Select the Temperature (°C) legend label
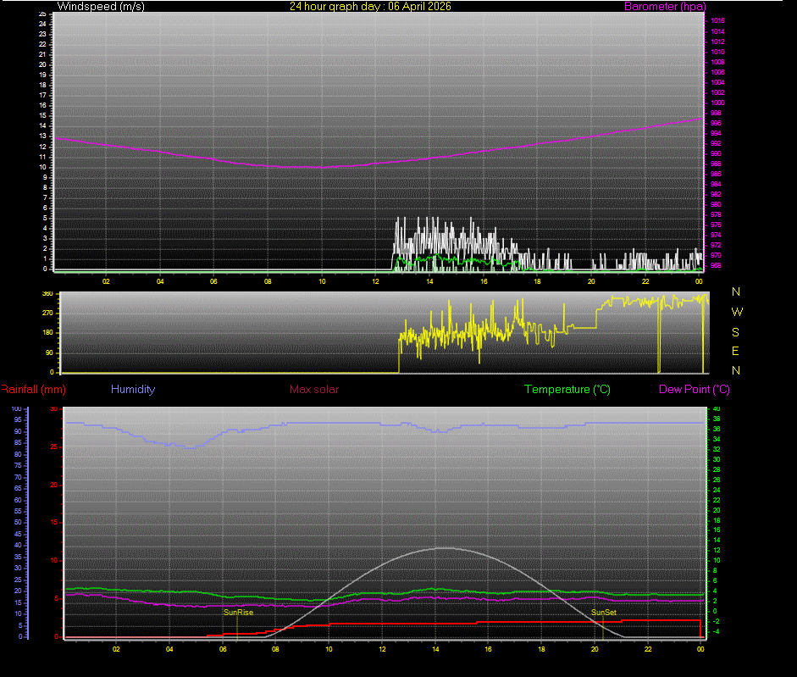797x677 pixels. pyautogui.click(x=567, y=389)
